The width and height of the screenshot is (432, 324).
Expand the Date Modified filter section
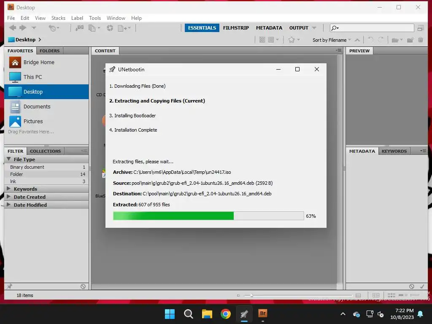click(9, 205)
